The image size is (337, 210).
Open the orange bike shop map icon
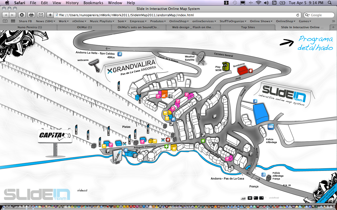(163, 96)
